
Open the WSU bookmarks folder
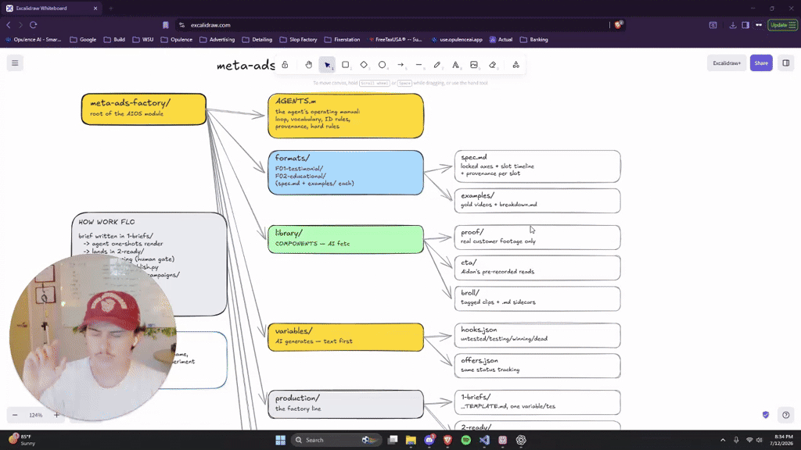click(143, 39)
